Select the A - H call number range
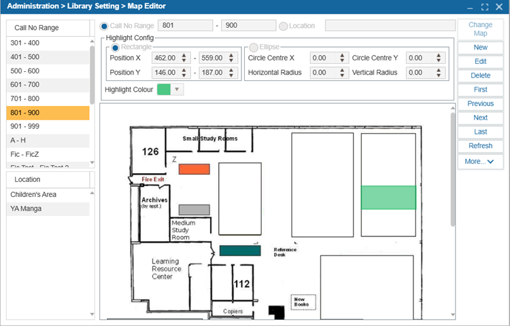510x326 pixels. [48, 141]
